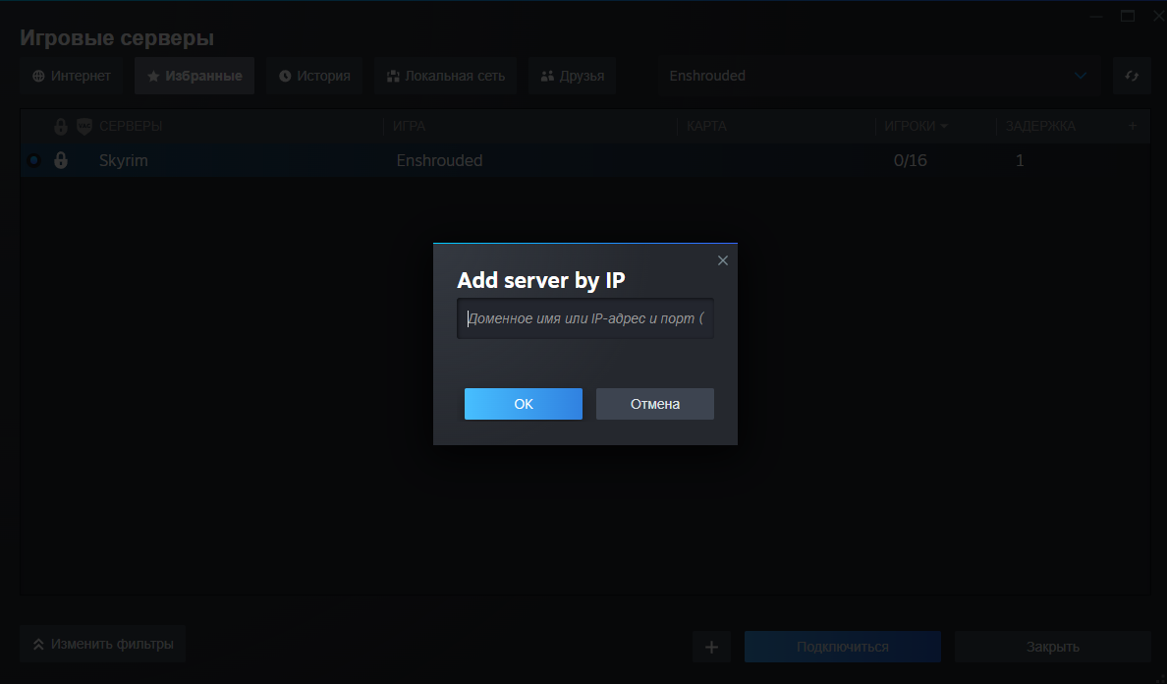This screenshot has height=684, width=1167.
Task: Click the plus button beside Подключиться
Action: 712,647
